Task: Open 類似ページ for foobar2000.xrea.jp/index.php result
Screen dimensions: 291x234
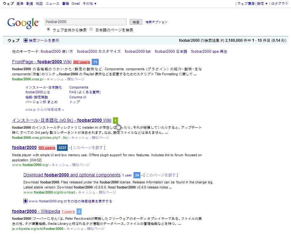Action: click(100, 138)
